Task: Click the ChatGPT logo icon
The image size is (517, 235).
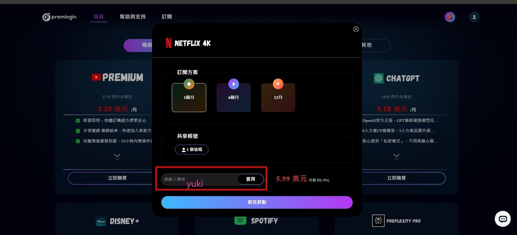Action: pyautogui.click(x=379, y=78)
